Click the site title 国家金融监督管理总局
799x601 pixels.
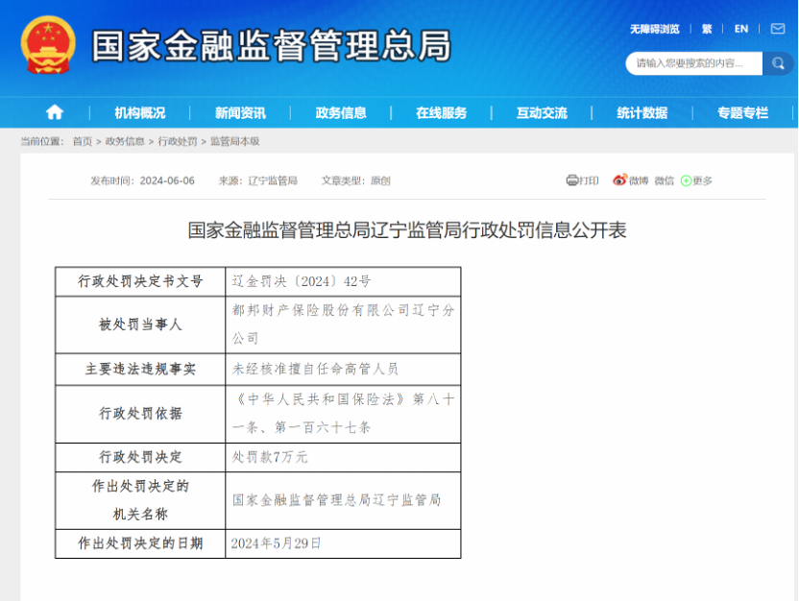click(x=272, y=46)
